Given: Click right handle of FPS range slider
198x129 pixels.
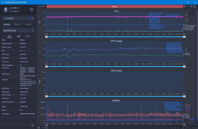Looking at the screenshot, I should tap(184, 37).
